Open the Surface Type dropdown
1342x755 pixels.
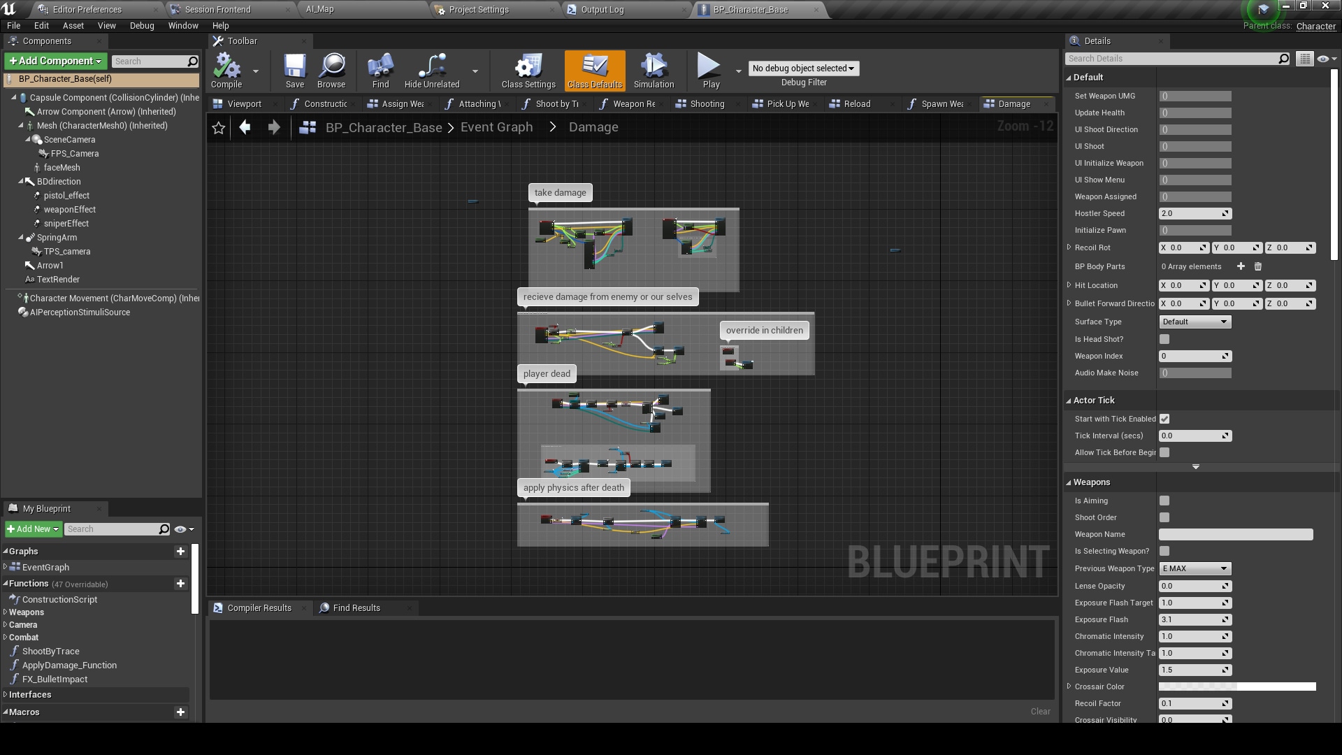1195,321
